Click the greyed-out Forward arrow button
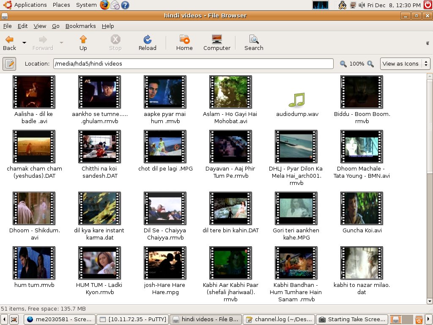433x325 pixels. pyautogui.click(x=43, y=43)
